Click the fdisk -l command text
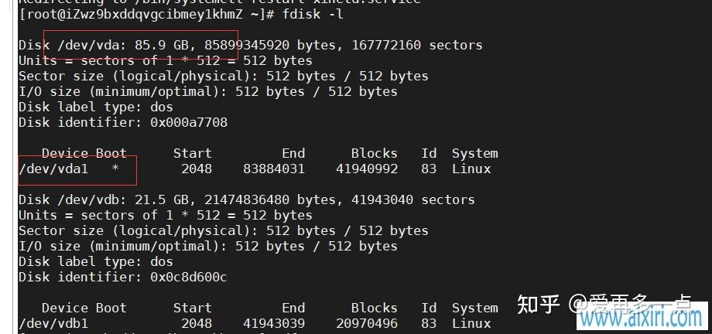The height and width of the screenshot is (334, 712). (313, 14)
